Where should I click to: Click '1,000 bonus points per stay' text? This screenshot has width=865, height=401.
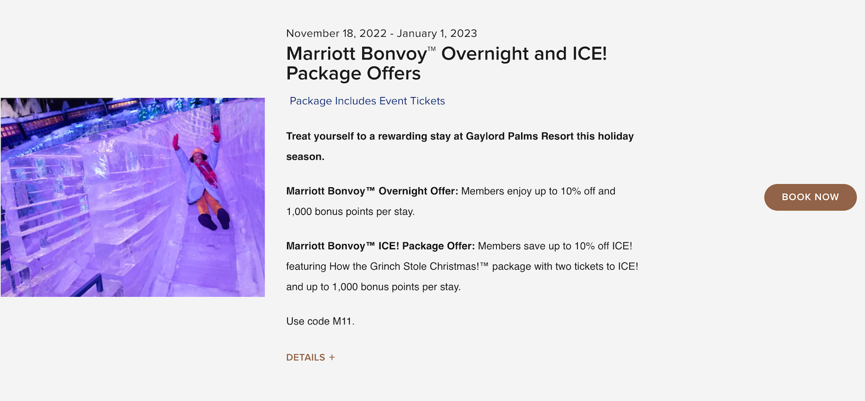pyautogui.click(x=350, y=212)
